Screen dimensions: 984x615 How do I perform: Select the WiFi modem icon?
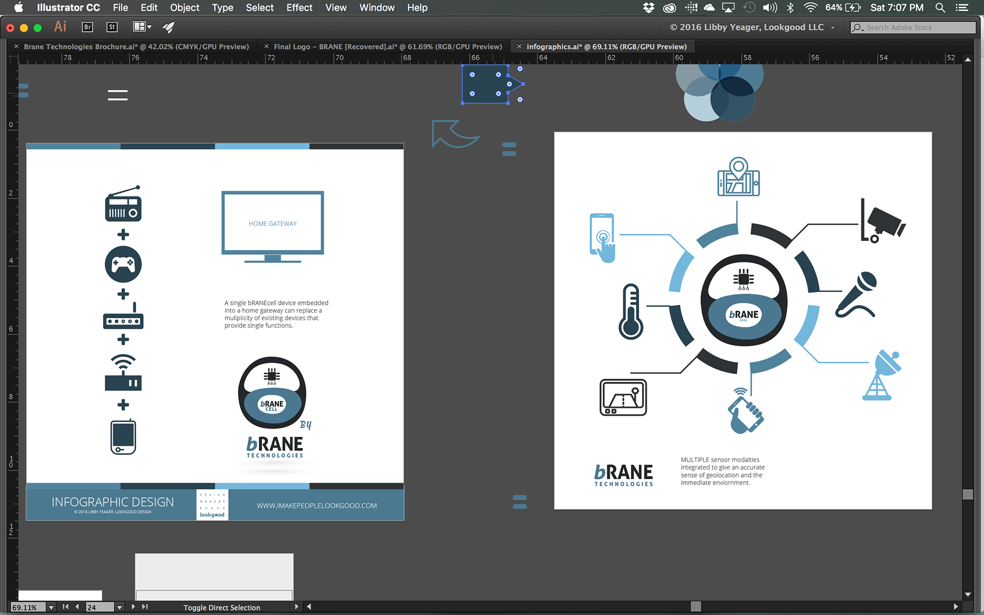[x=123, y=373]
